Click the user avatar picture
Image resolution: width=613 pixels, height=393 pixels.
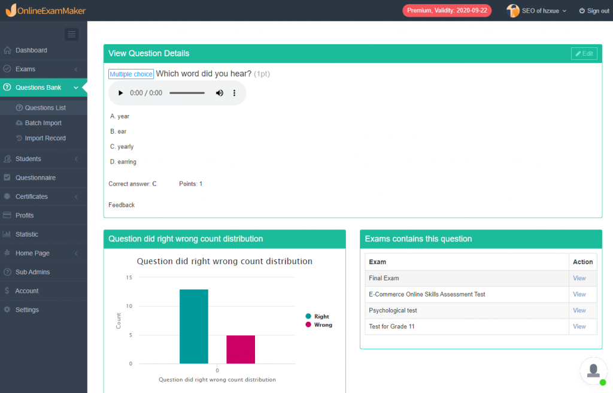tap(513, 11)
